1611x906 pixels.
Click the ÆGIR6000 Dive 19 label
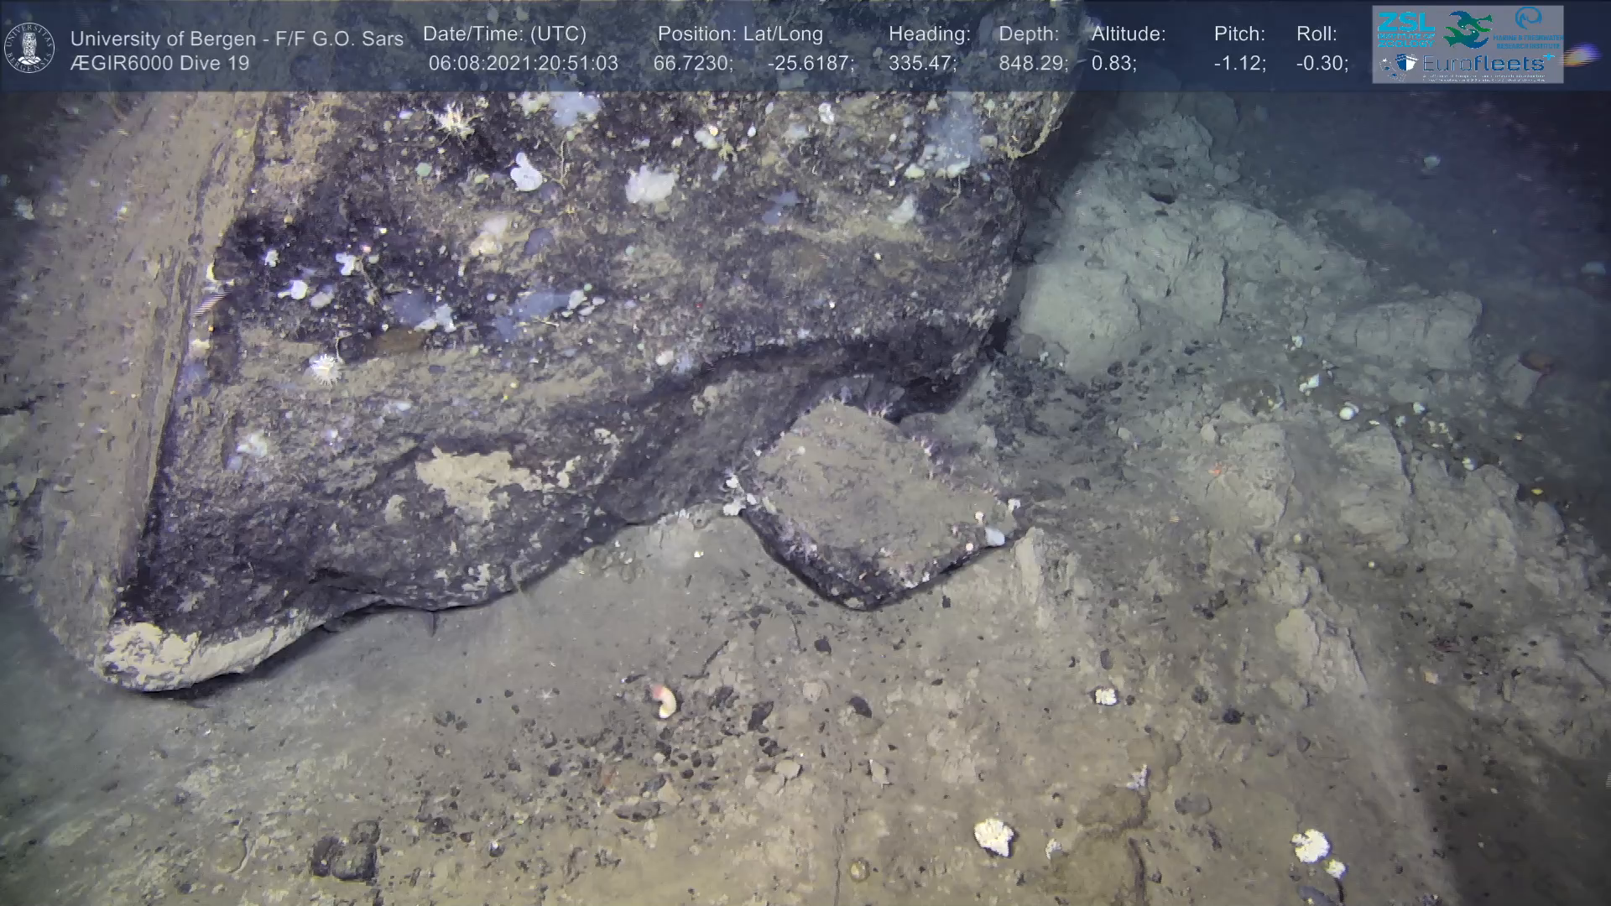(x=159, y=63)
